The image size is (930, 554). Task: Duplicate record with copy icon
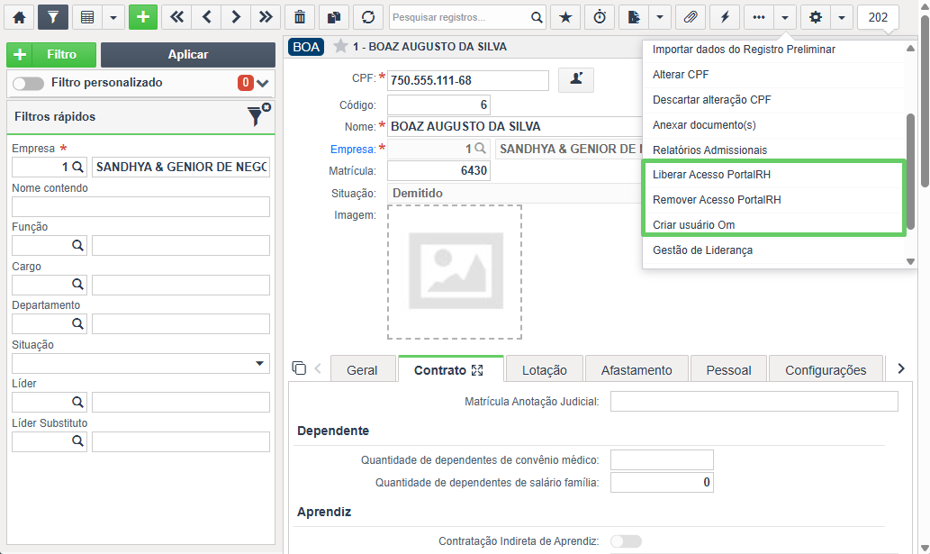pos(334,17)
